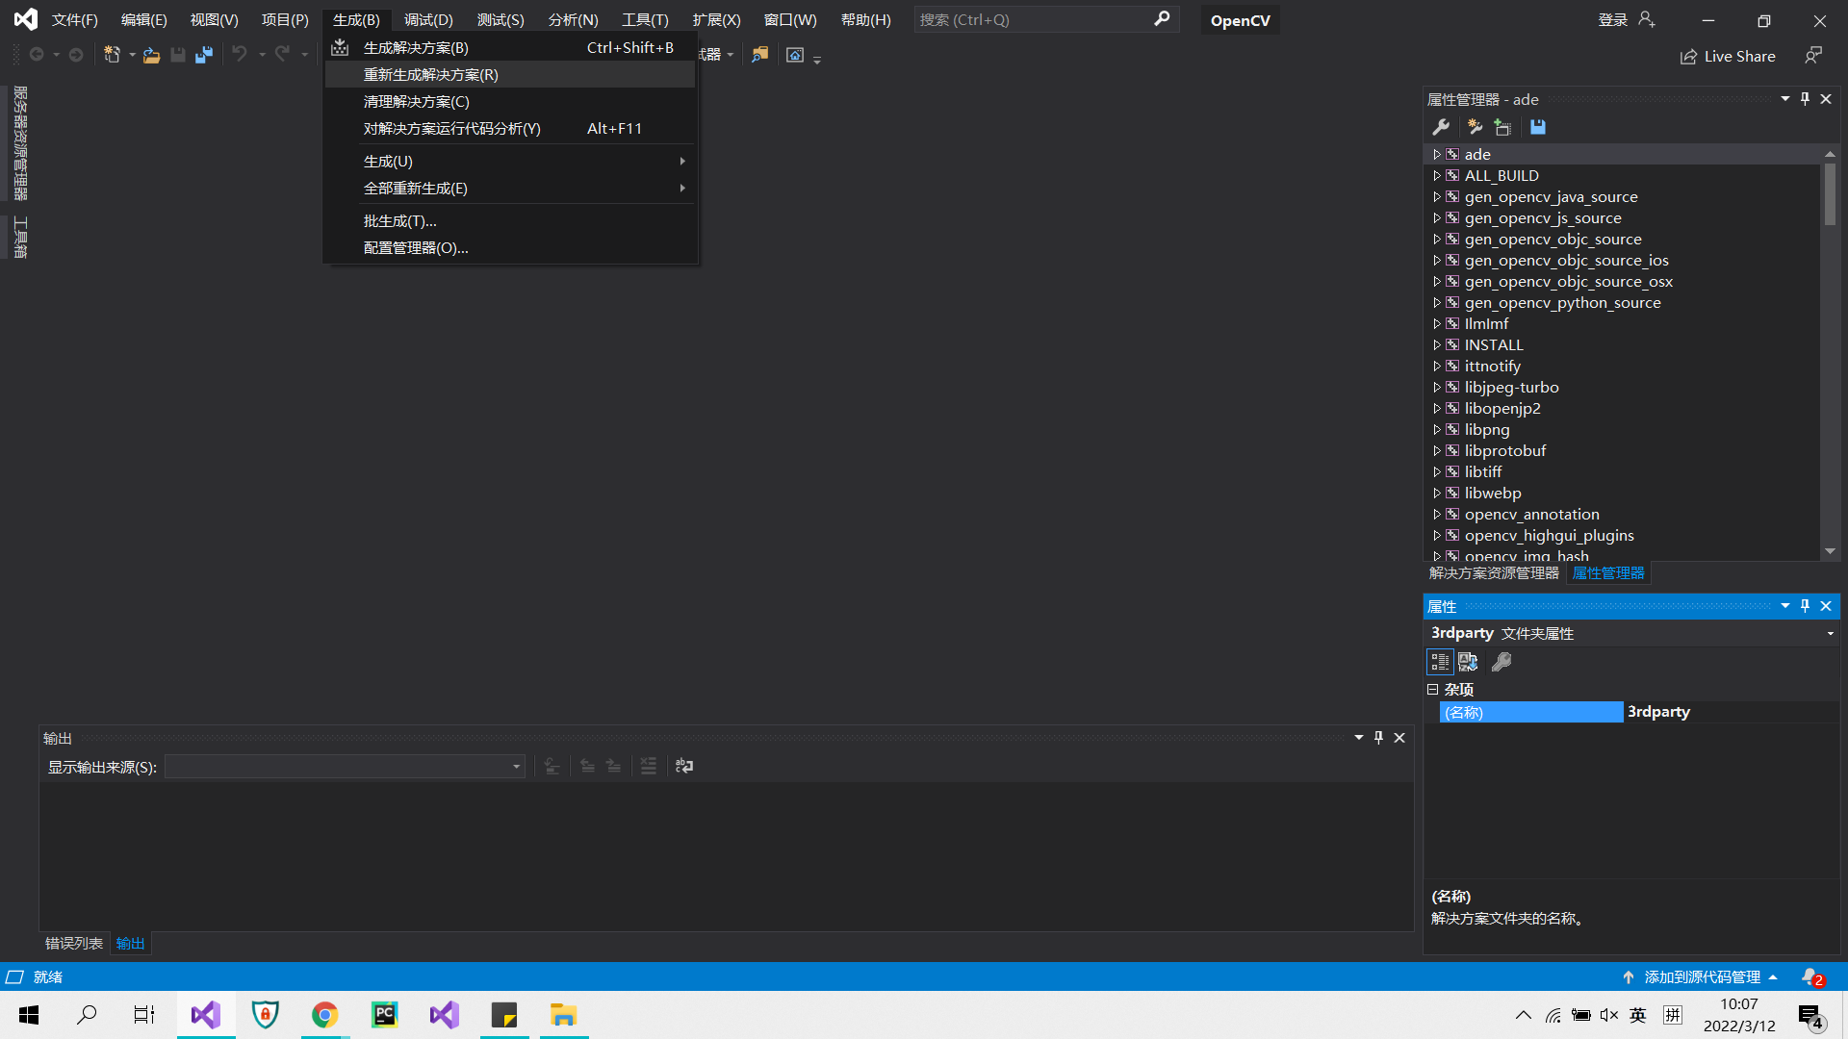
Task: Click the Open File toolbar icon
Action: 151,55
